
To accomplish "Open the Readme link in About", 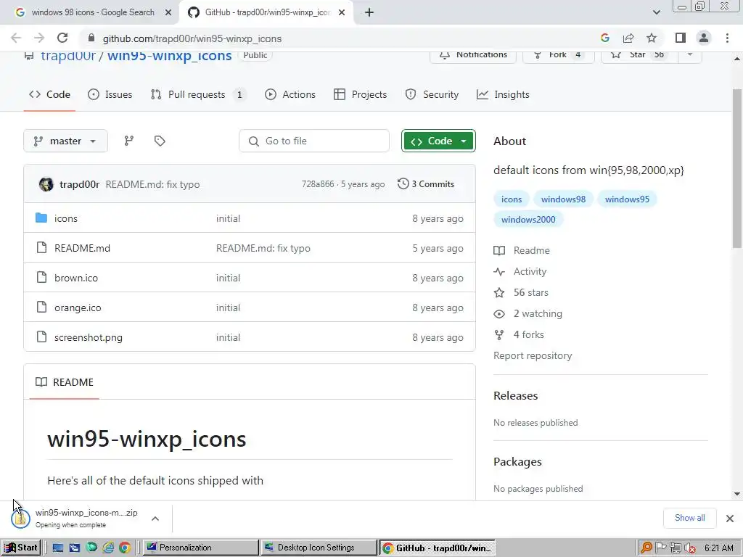I will tap(522, 250).
